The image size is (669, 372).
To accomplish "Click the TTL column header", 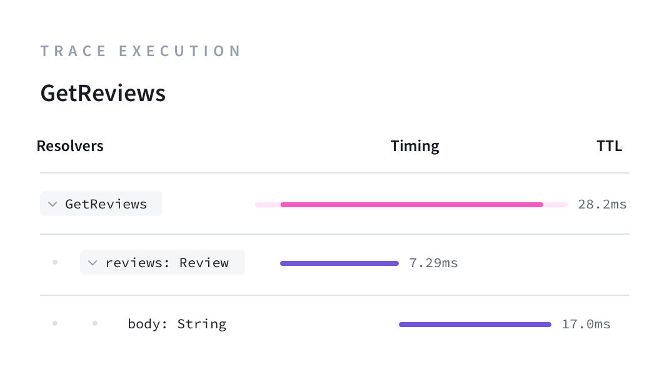I will pos(609,146).
